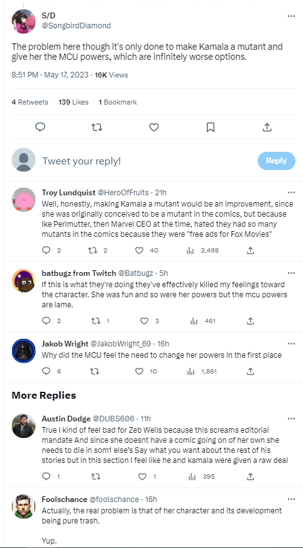Retweet the main SongbirdDiamond tweet
303x548 pixels.
coord(97,127)
